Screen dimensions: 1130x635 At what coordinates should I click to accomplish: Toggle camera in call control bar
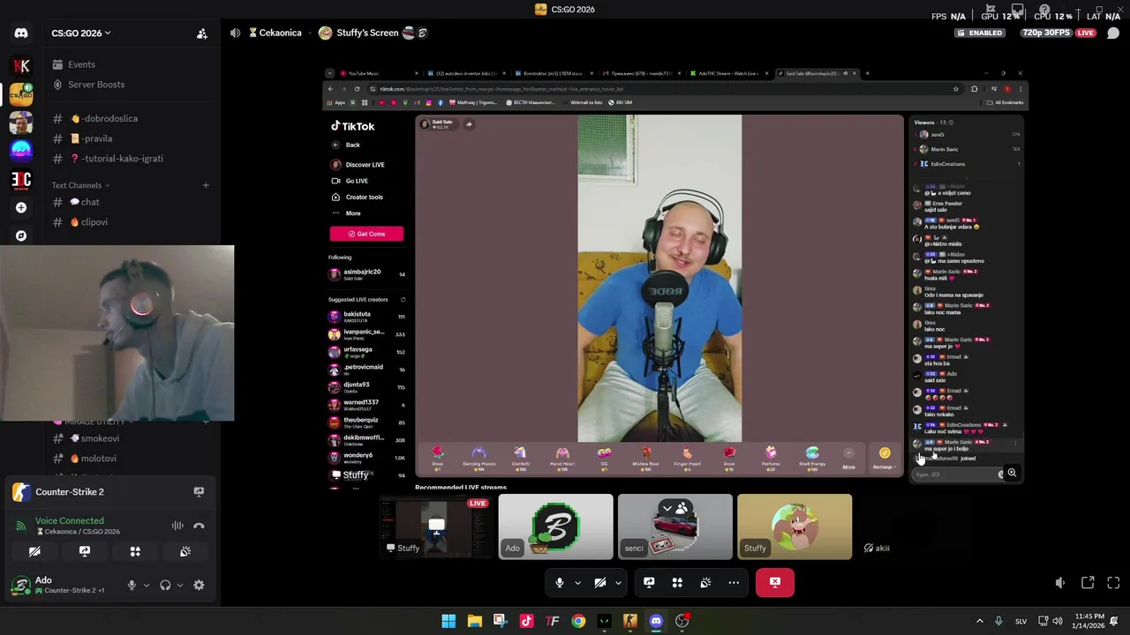tap(599, 582)
